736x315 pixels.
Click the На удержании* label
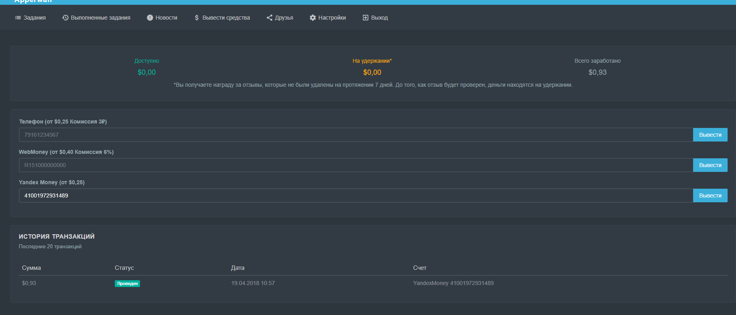[x=372, y=61]
